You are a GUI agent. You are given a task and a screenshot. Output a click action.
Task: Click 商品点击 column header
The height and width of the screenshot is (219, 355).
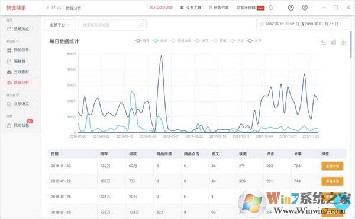pos(192,153)
